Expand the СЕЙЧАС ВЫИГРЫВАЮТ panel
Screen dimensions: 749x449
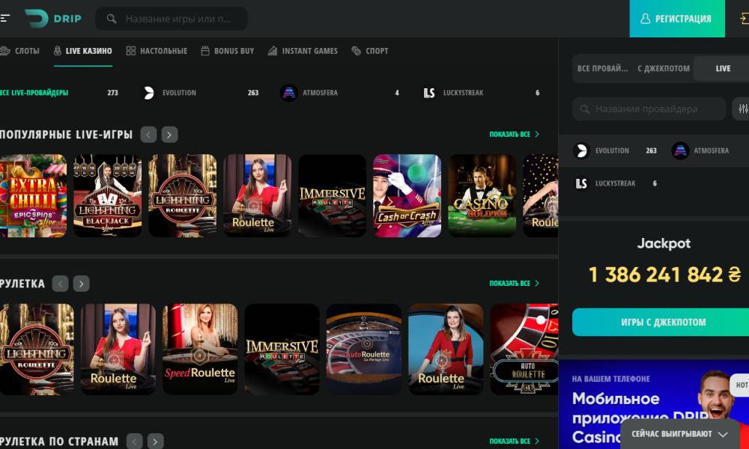(679, 434)
